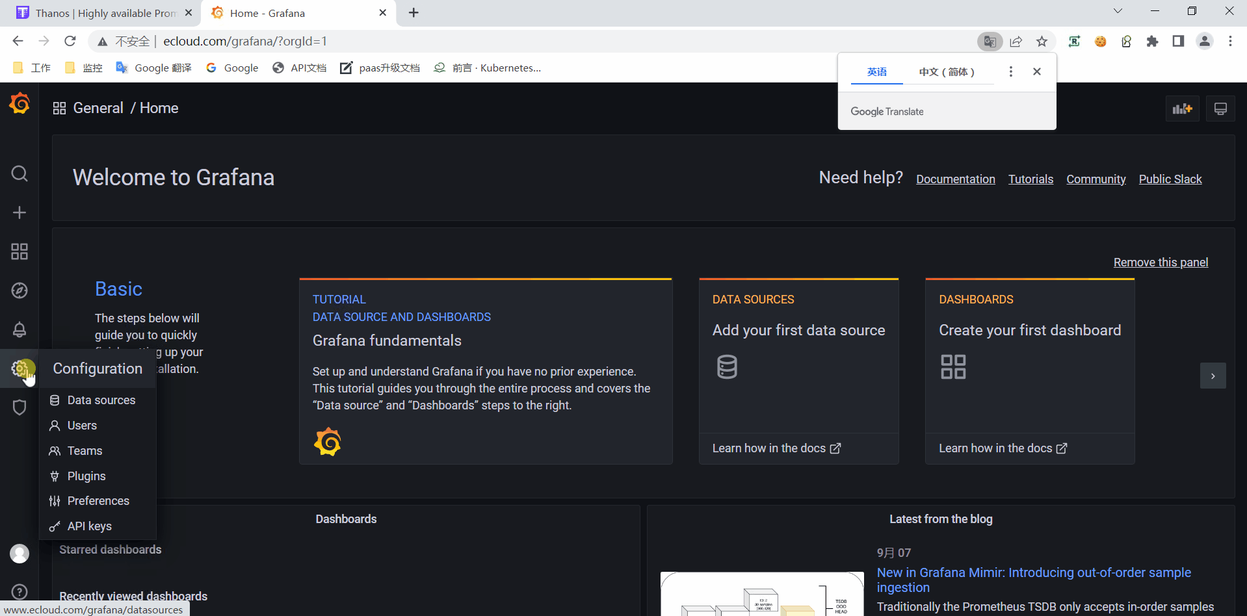The width and height of the screenshot is (1247, 616).
Task: Open the Translate popup options three-dot menu
Action: [1010, 71]
